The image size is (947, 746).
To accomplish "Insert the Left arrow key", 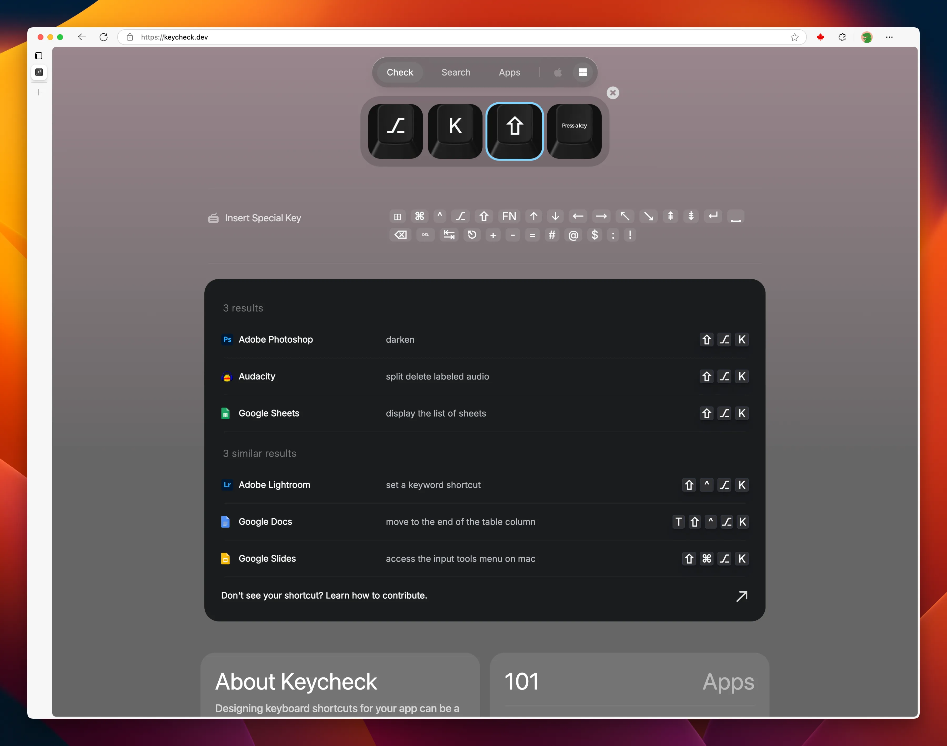I will (x=578, y=216).
